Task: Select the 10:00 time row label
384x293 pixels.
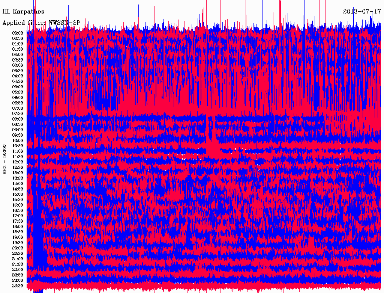Action: (x=18, y=140)
